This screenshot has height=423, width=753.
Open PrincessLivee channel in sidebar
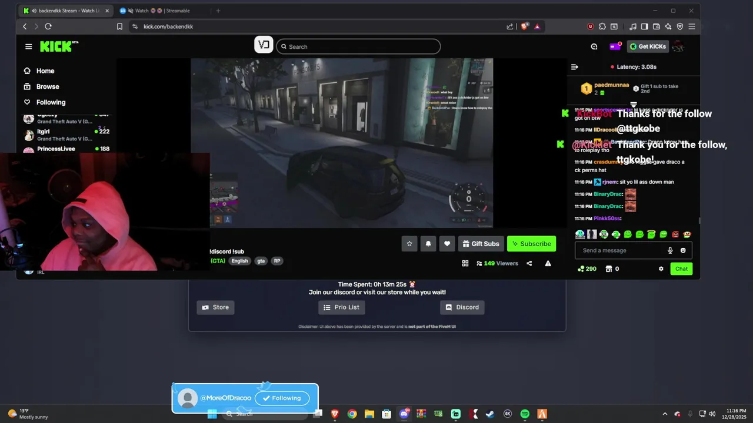(66, 149)
